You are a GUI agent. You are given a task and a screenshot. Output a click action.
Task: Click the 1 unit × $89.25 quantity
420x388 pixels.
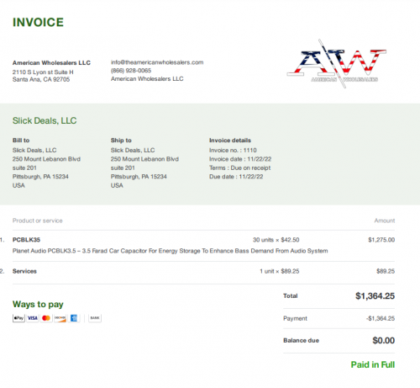point(280,271)
